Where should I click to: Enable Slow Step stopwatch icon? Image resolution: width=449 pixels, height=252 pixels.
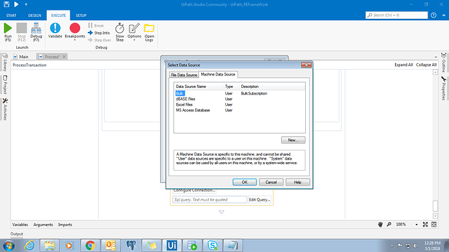(x=120, y=32)
